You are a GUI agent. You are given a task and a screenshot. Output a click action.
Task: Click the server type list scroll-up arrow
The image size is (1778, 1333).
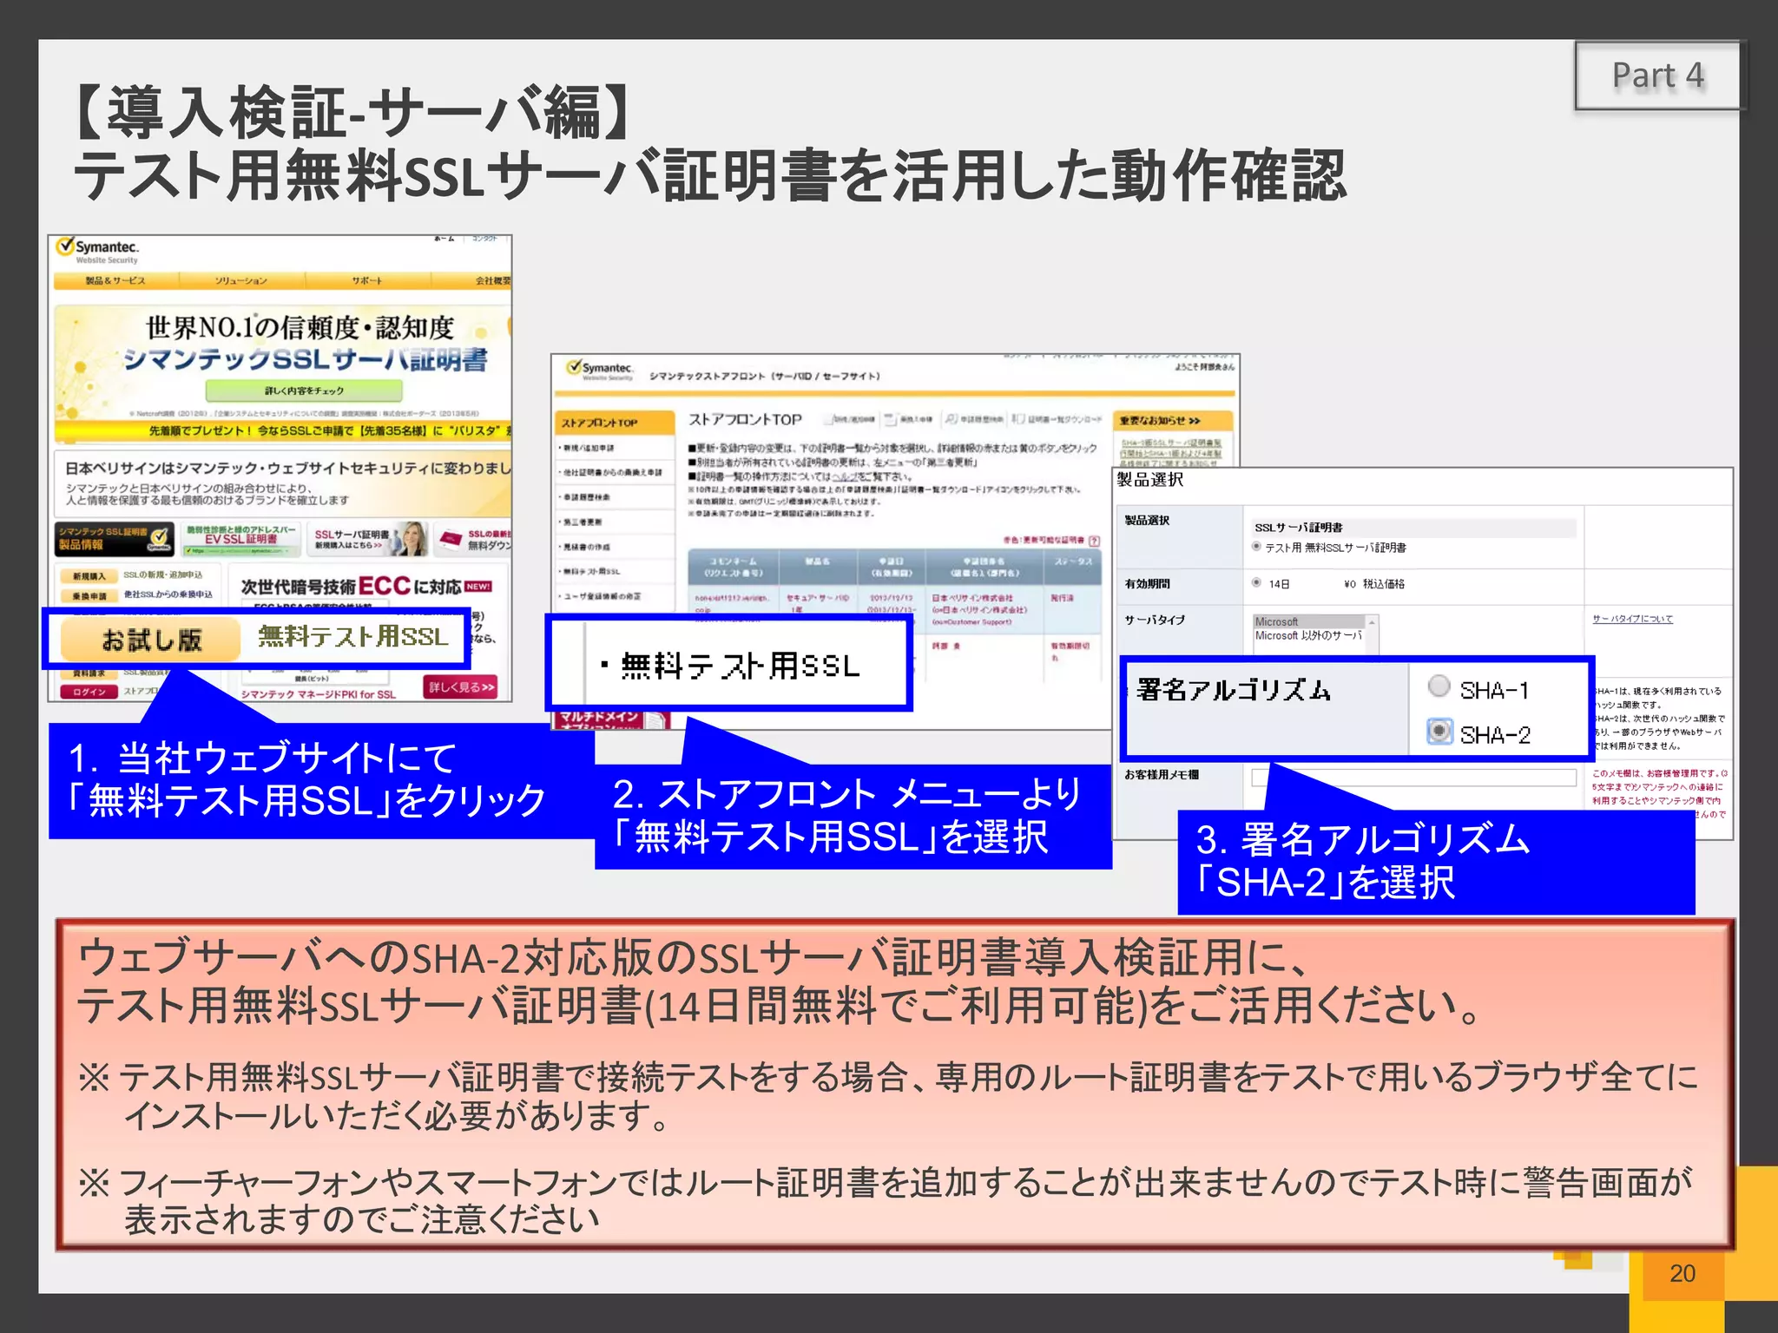[x=1373, y=621]
